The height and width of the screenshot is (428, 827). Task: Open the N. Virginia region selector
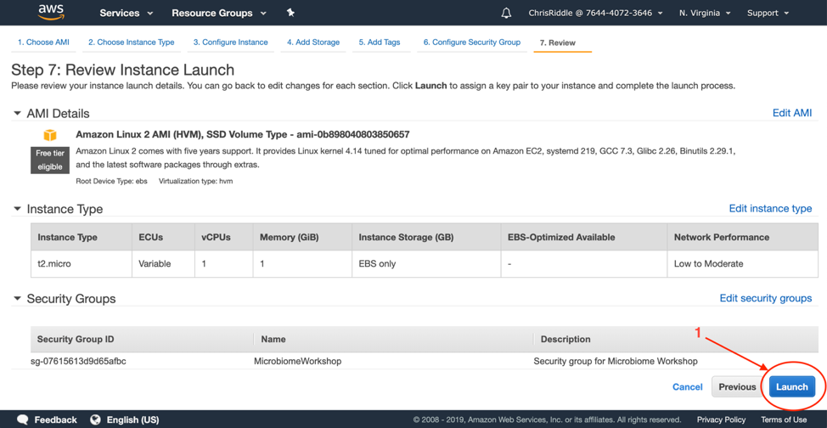pos(705,13)
